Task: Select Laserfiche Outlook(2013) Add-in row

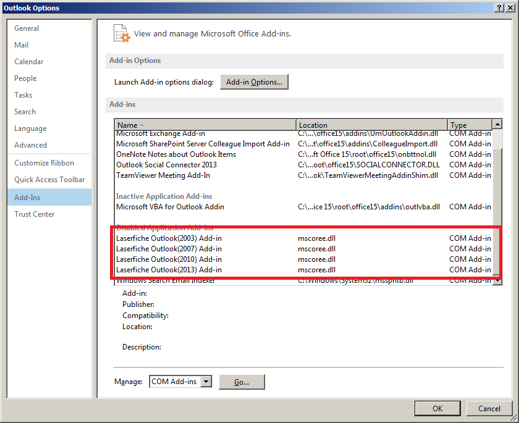Action: (x=303, y=270)
